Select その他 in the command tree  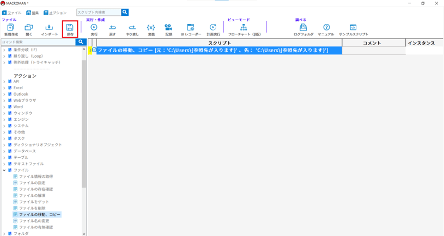[19, 132]
